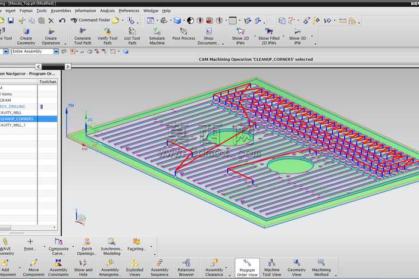
Task: Expand Composite Curve dropdown arrow
Action: click(73, 246)
